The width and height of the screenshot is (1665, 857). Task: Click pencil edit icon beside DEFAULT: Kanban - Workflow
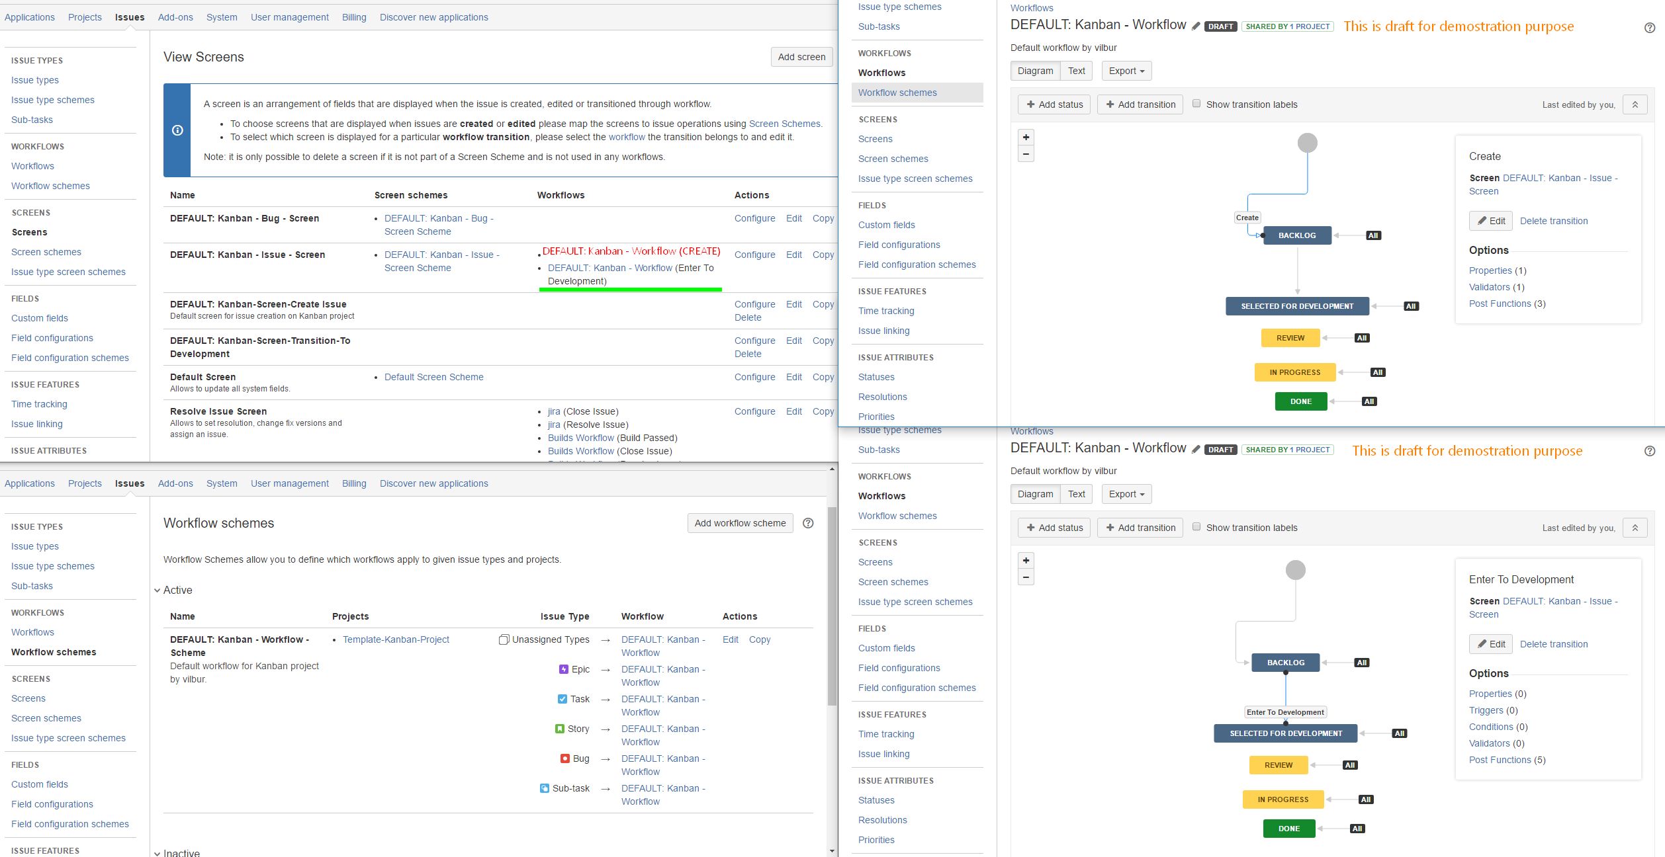click(1195, 25)
